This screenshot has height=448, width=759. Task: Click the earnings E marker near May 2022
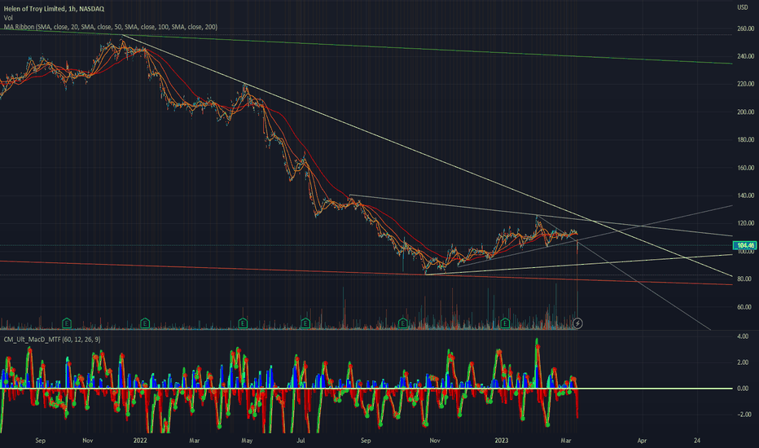[243, 323]
